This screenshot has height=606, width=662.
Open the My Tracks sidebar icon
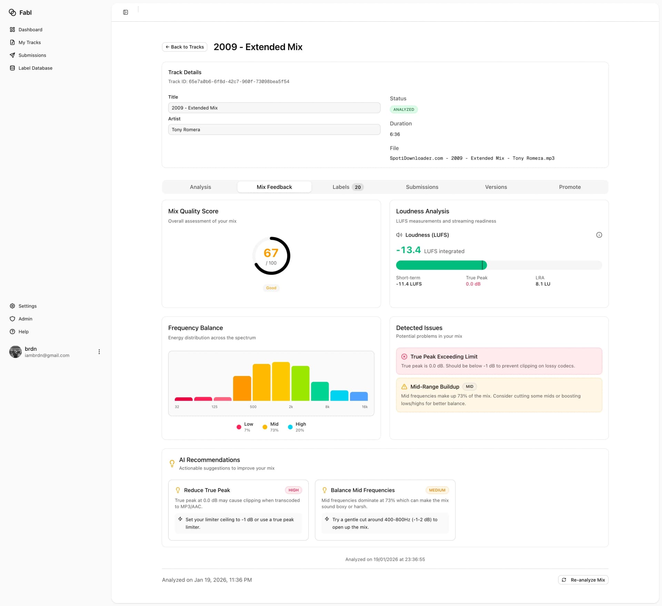[12, 42]
